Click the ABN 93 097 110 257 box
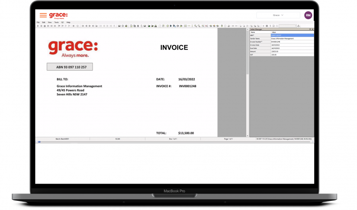Viewport: 357px width, 210px height. click(x=70, y=67)
